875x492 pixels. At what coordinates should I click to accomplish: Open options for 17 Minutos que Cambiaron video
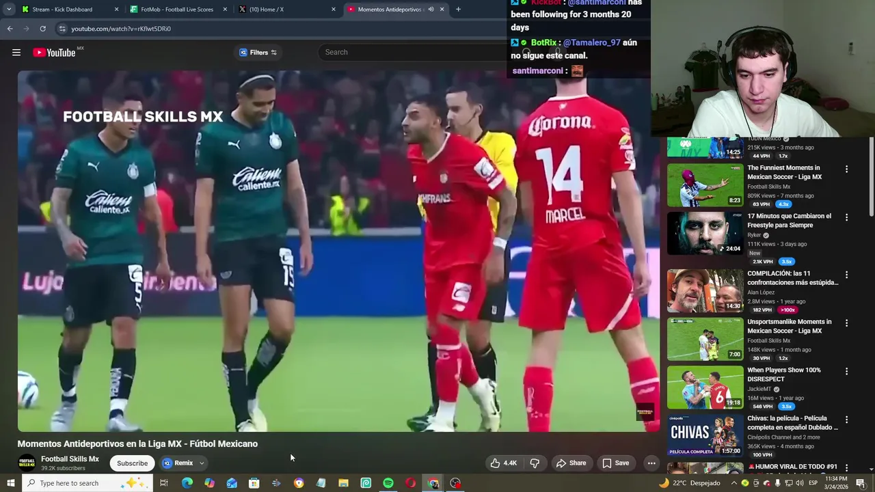tap(846, 217)
